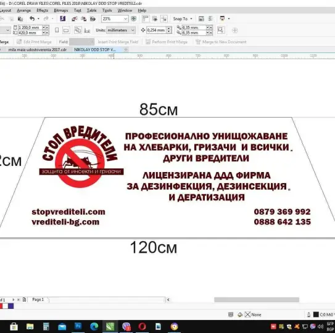Click the black outline color swatch

click(316, 314)
